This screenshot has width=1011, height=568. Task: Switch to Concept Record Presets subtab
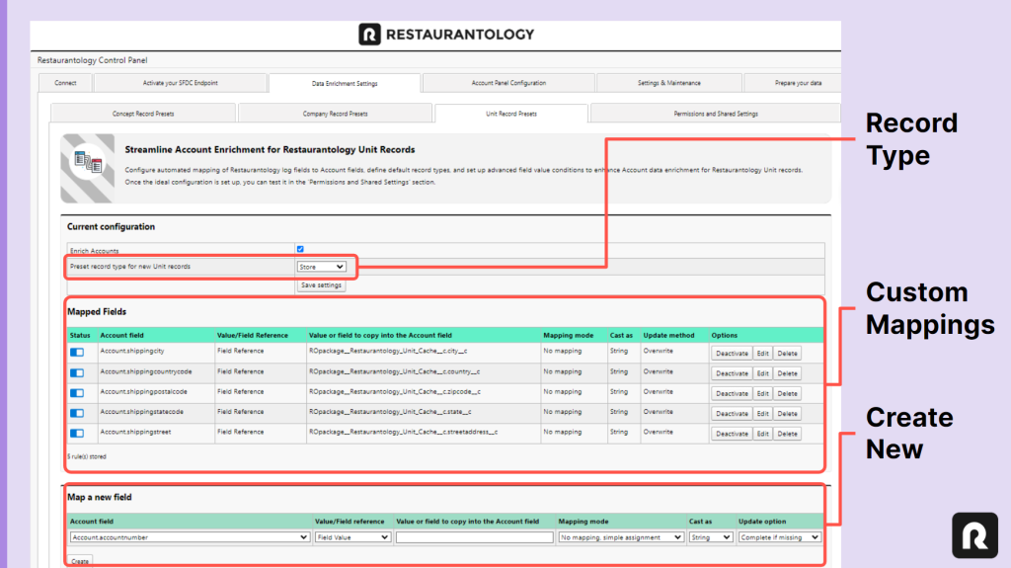click(143, 114)
